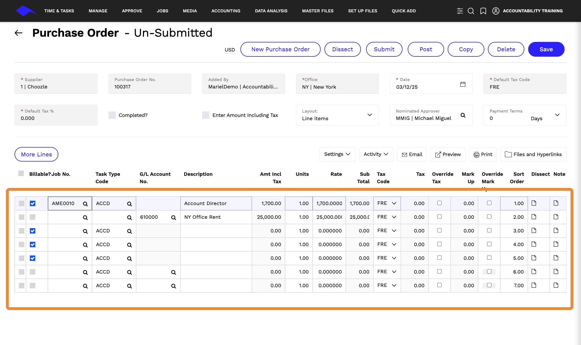Open the filter sliders icon in header
Viewport: 581px width, 345px height.
click(460, 11)
